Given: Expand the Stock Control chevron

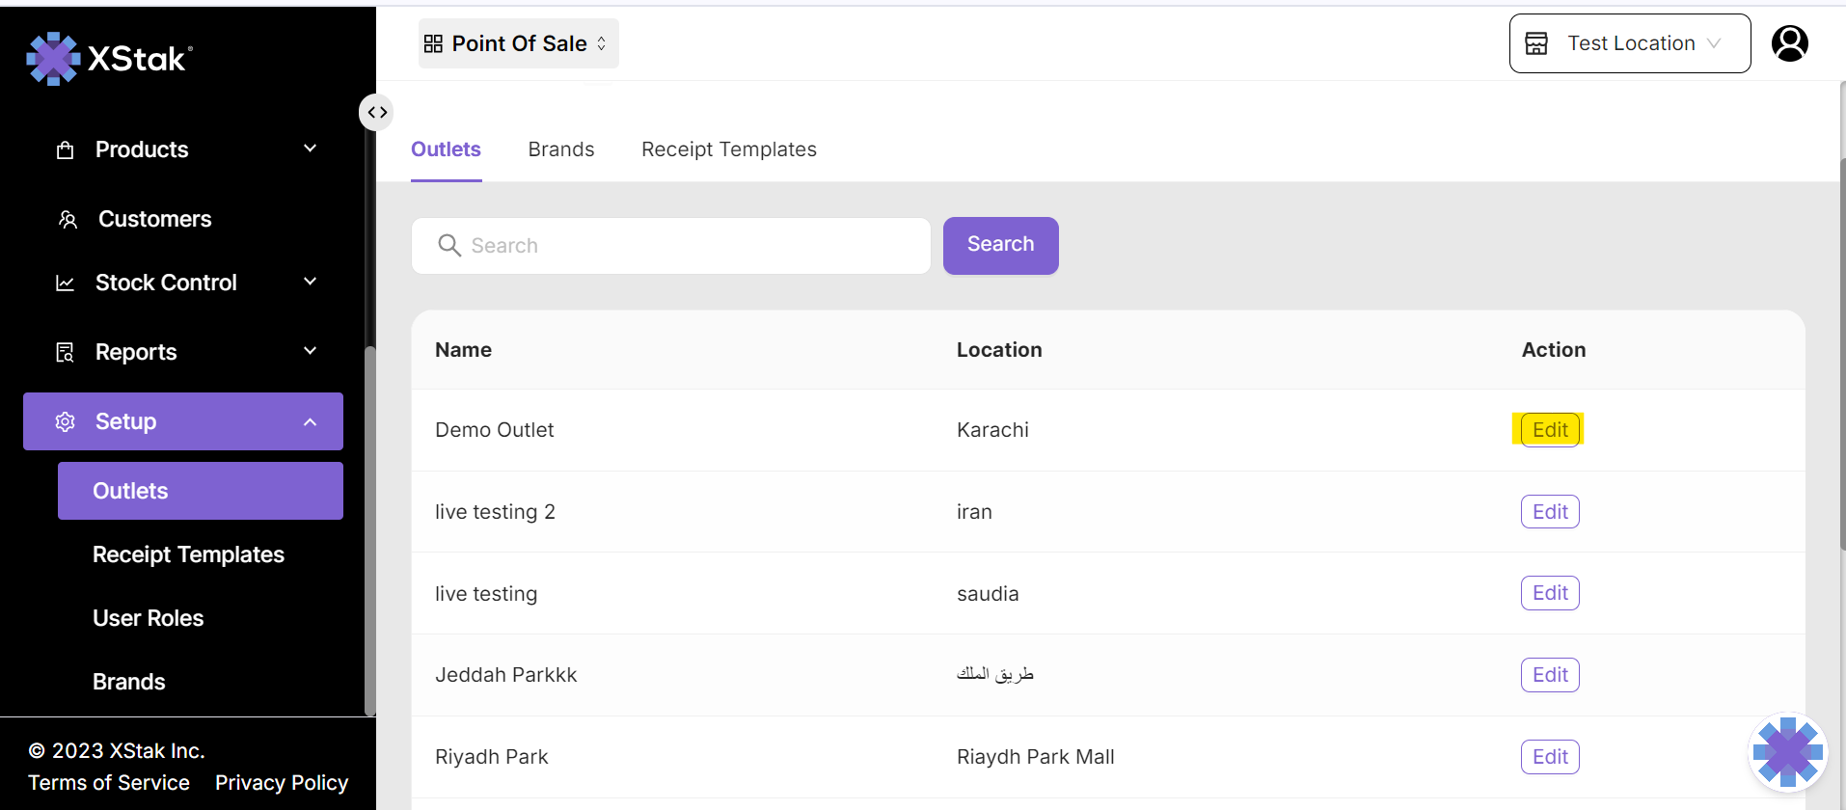Looking at the screenshot, I should pyautogui.click(x=310, y=282).
